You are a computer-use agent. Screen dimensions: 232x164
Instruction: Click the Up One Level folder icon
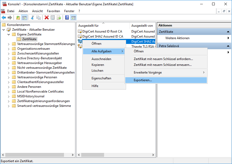coord(18,18)
